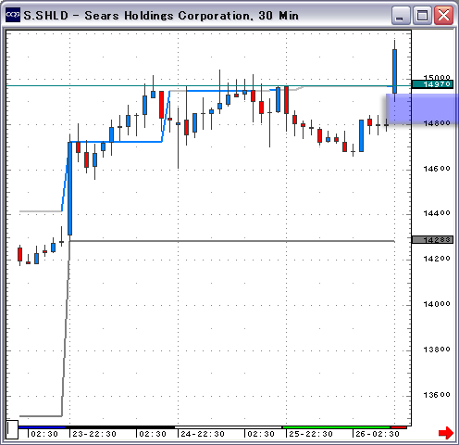
Task: Click the red scroll-right arrow icon
Action: [x=446, y=433]
